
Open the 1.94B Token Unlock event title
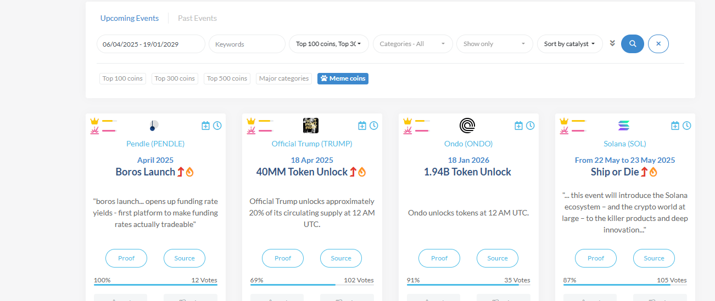[467, 172]
